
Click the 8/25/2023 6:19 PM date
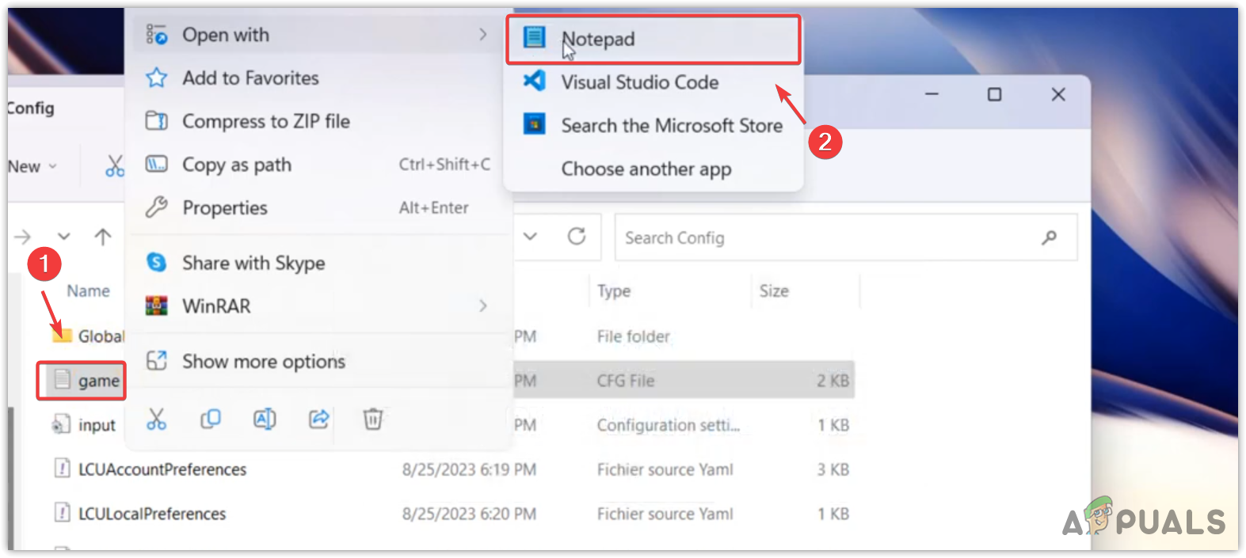(469, 469)
